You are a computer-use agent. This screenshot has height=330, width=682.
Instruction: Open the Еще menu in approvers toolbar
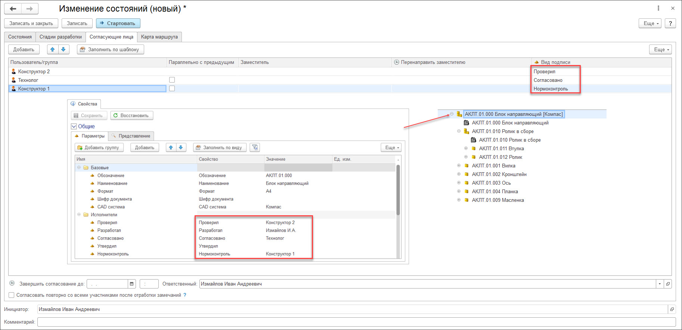(660, 49)
